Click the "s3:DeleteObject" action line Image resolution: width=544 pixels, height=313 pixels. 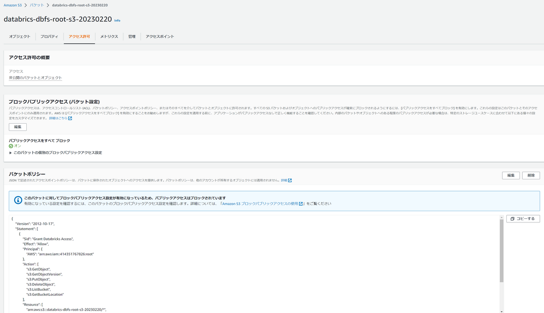(41, 284)
